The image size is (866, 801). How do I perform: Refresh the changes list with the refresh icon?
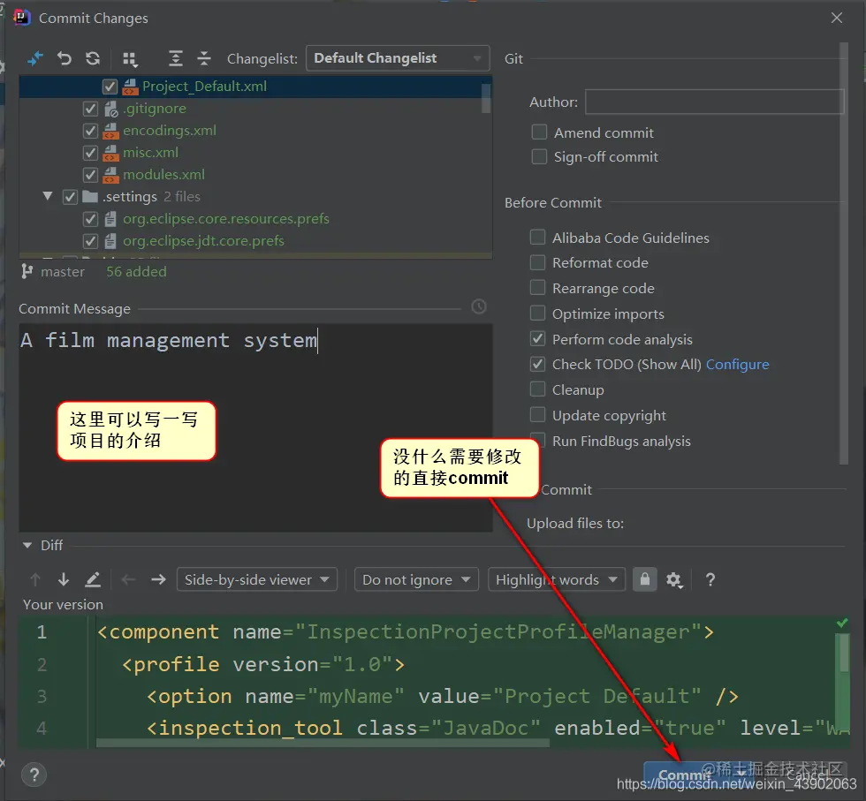click(x=93, y=58)
